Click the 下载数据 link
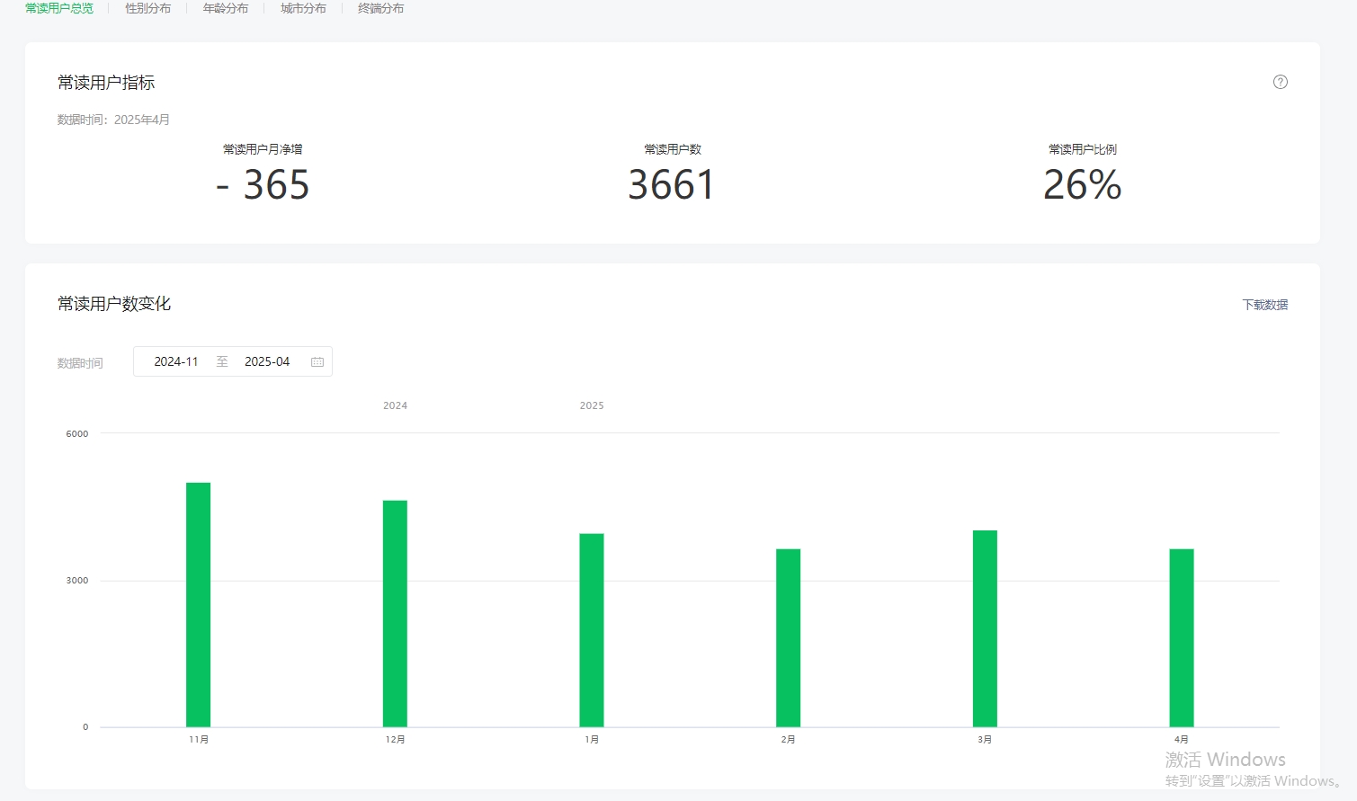Viewport: 1357px width, 801px height. [1265, 305]
